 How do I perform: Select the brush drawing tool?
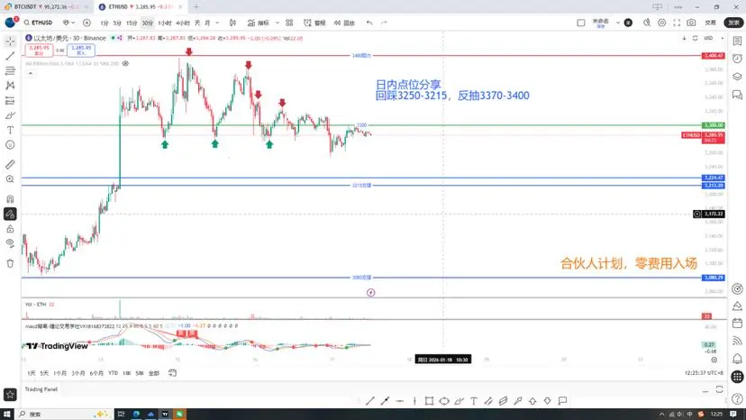pyautogui.click(x=10, y=115)
